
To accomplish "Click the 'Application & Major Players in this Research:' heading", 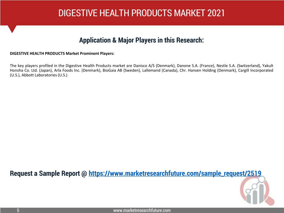I will (x=141, y=40).
